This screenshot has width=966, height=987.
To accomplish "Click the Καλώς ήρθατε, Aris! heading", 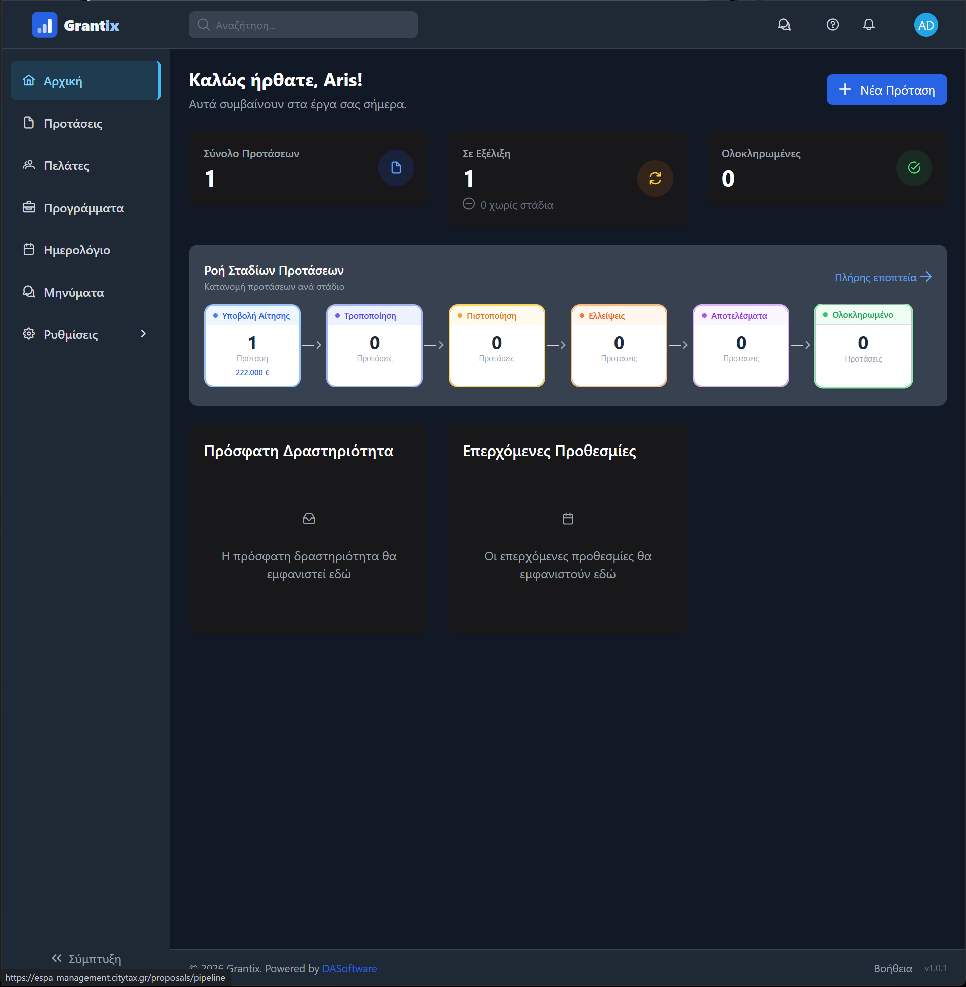I will [x=276, y=80].
